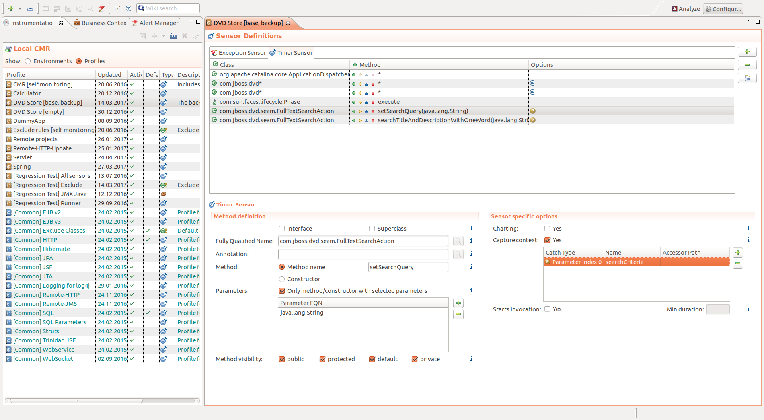Select Environments radio button

click(28, 61)
